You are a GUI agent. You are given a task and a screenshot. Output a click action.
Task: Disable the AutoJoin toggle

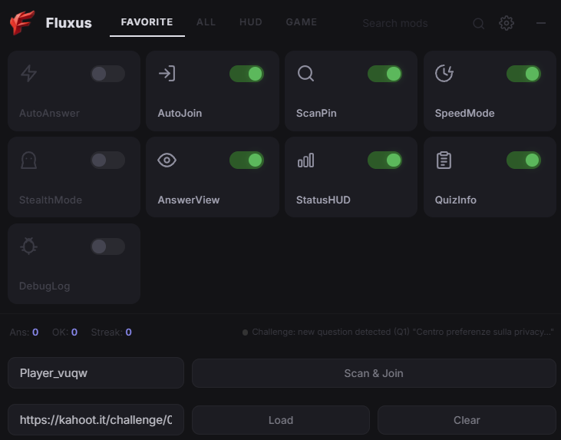point(246,74)
